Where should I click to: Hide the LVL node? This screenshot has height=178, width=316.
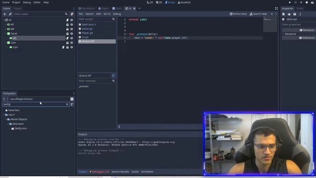coord(72,38)
